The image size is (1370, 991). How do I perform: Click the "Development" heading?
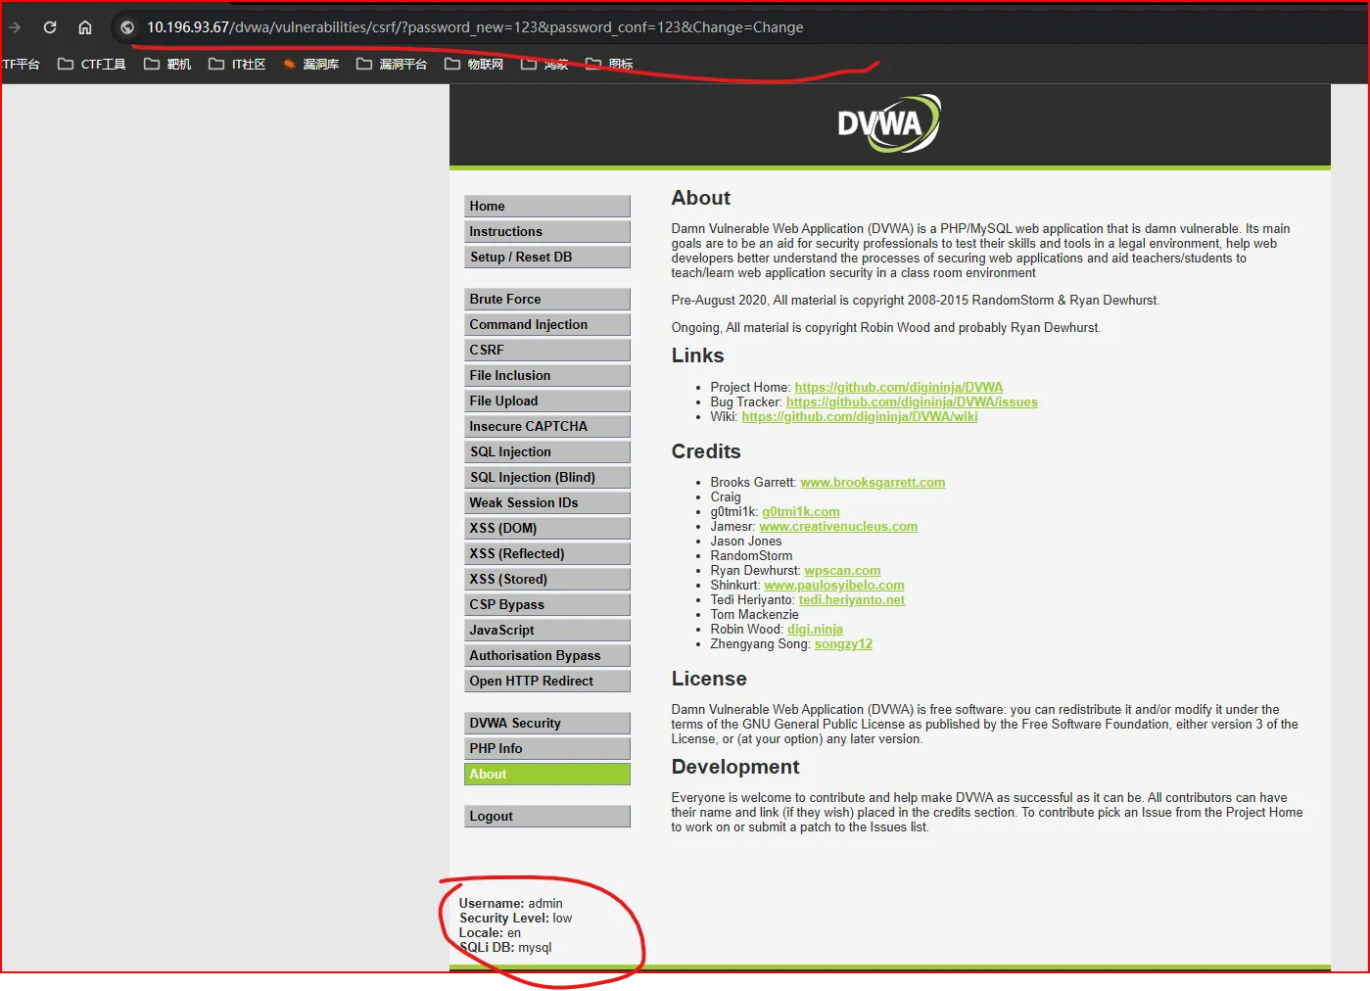(x=735, y=767)
